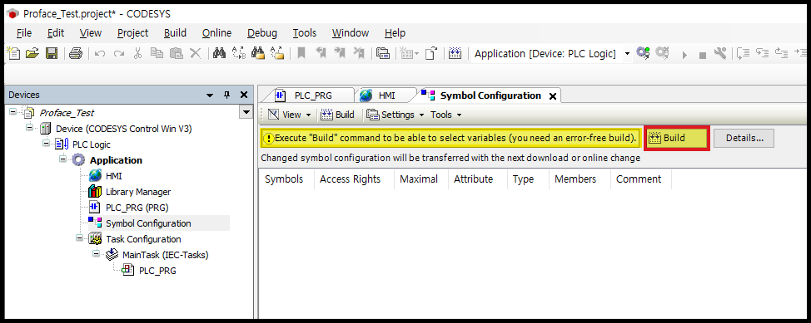The width and height of the screenshot is (811, 323).
Task: Click the main toolbar Build icon
Action: coord(455,53)
